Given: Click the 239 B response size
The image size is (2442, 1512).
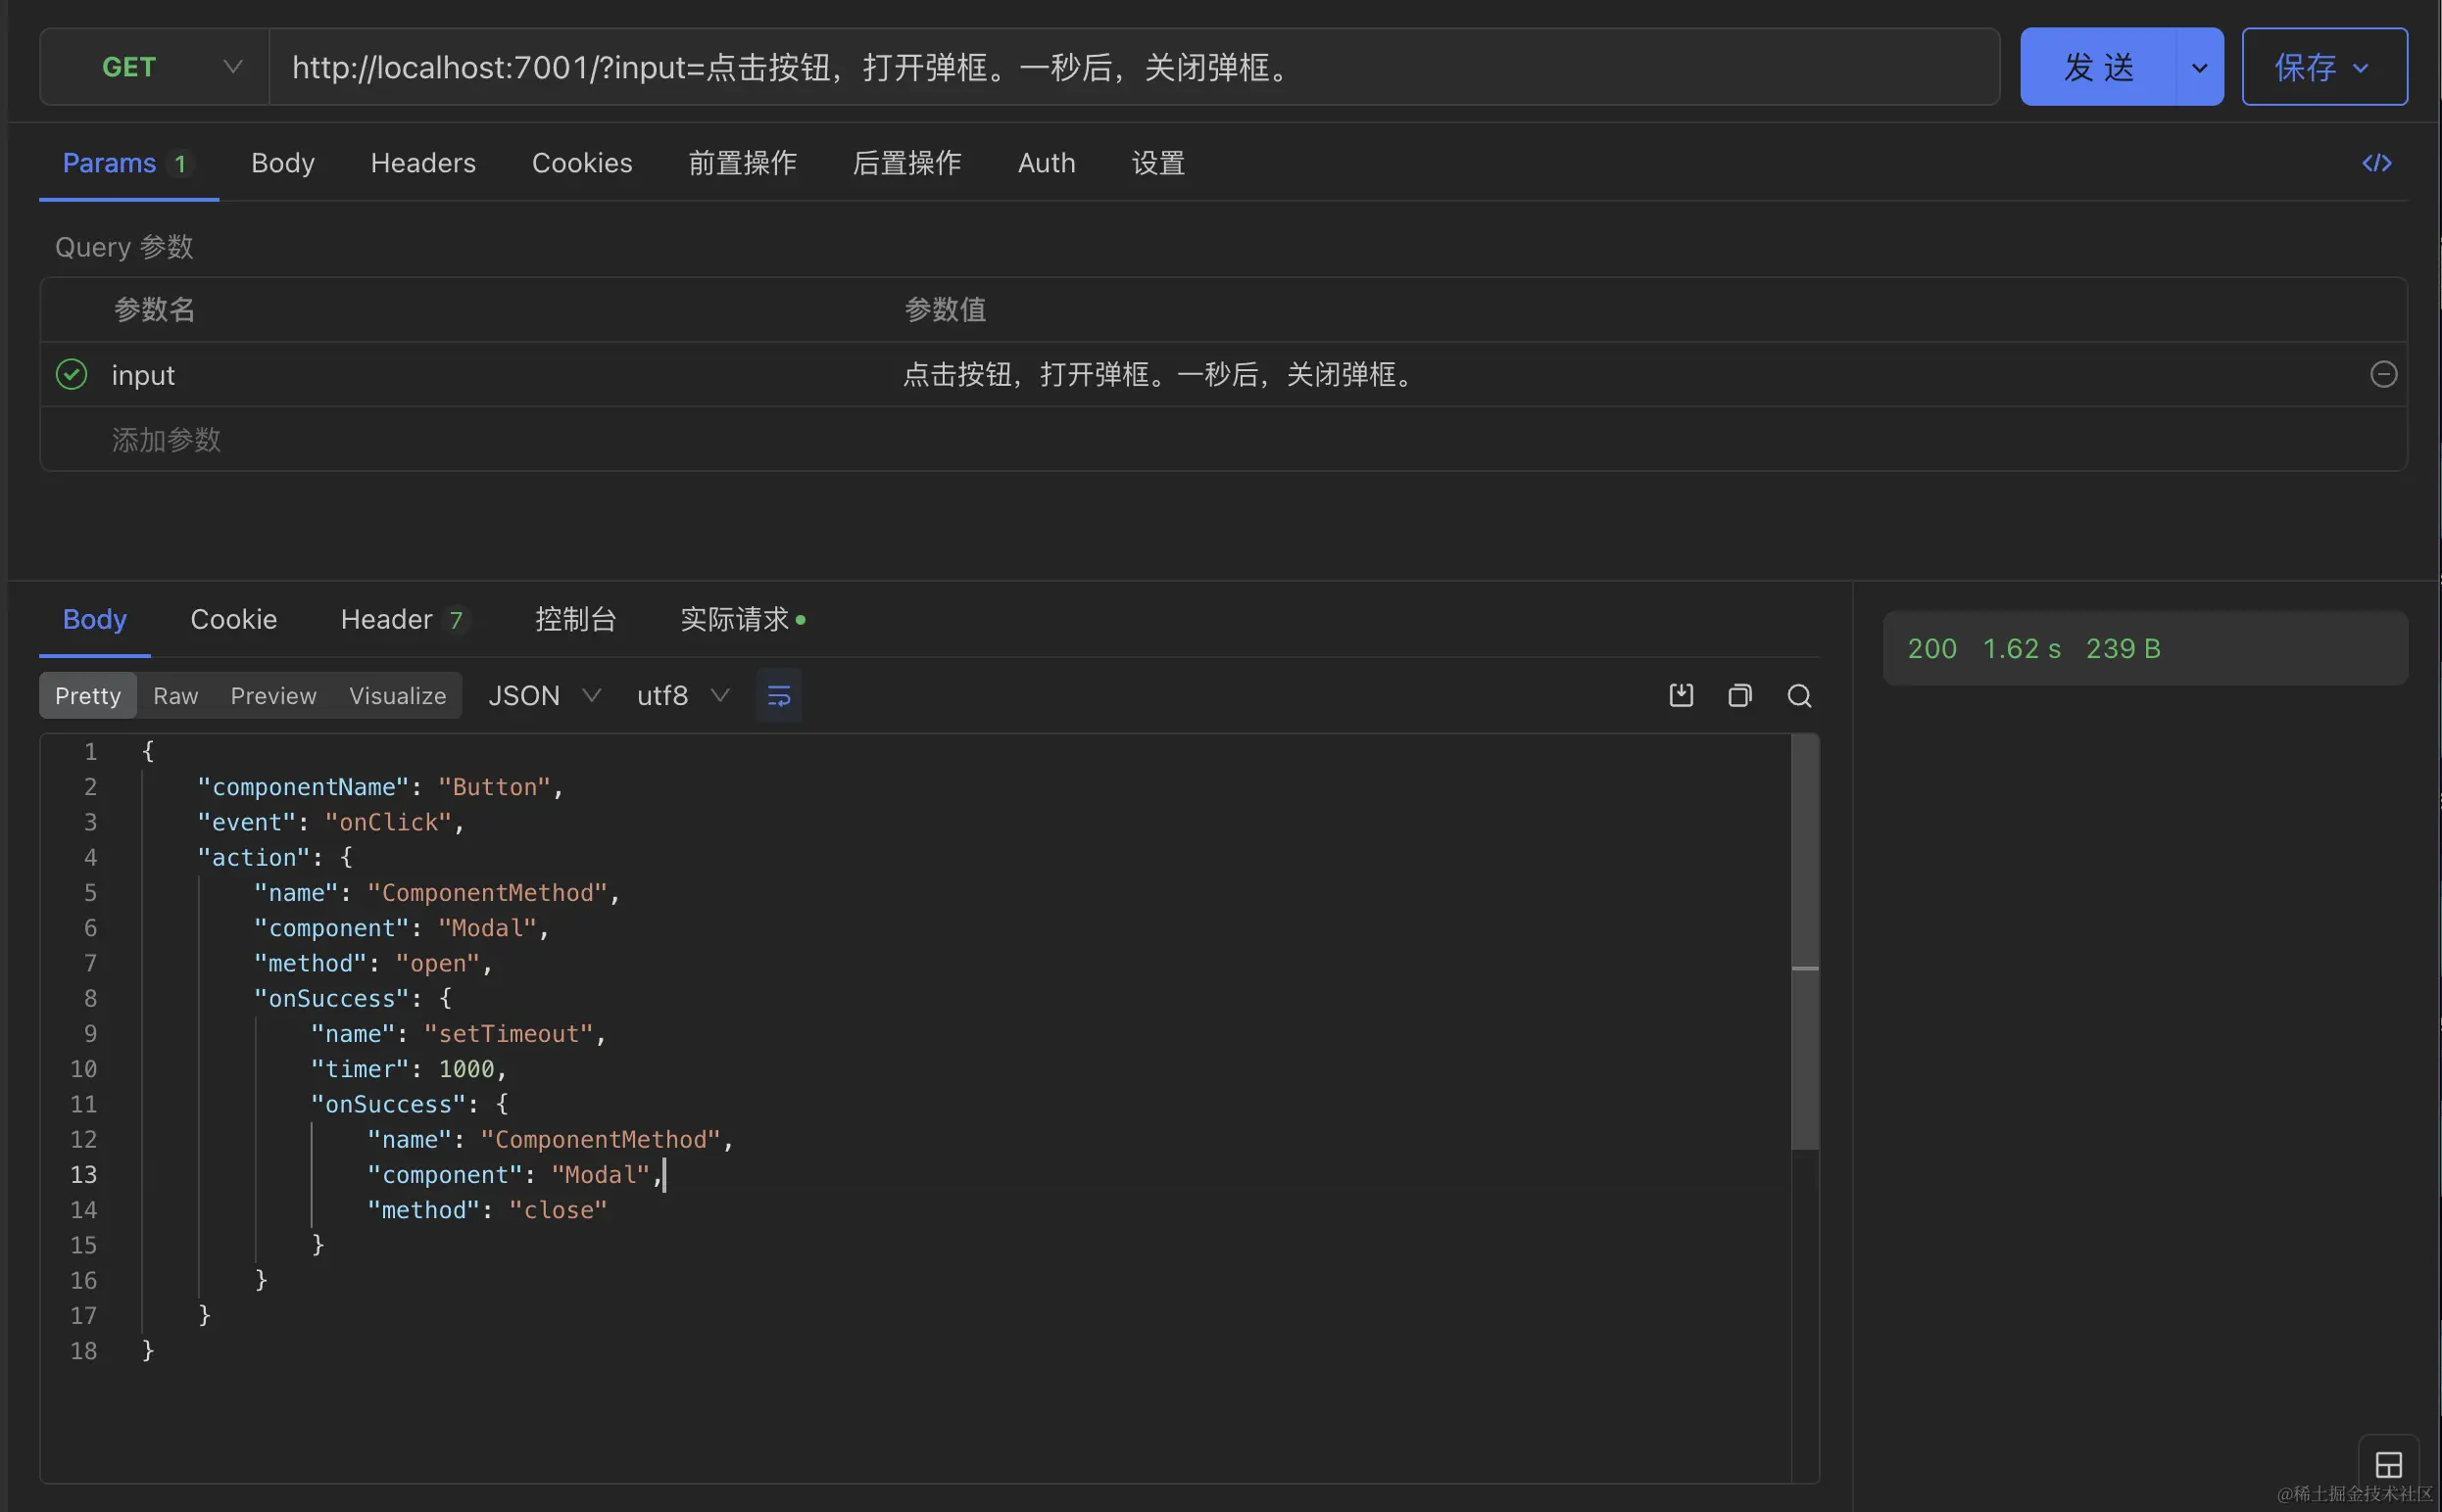Looking at the screenshot, I should click(x=2122, y=648).
